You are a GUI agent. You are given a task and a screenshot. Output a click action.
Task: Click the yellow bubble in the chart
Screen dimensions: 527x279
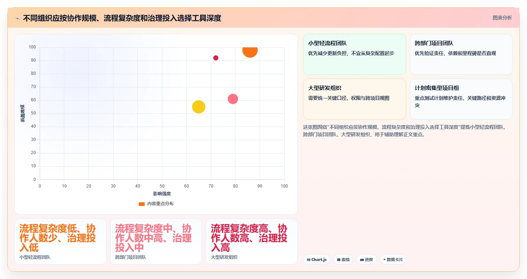pos(199,107)
